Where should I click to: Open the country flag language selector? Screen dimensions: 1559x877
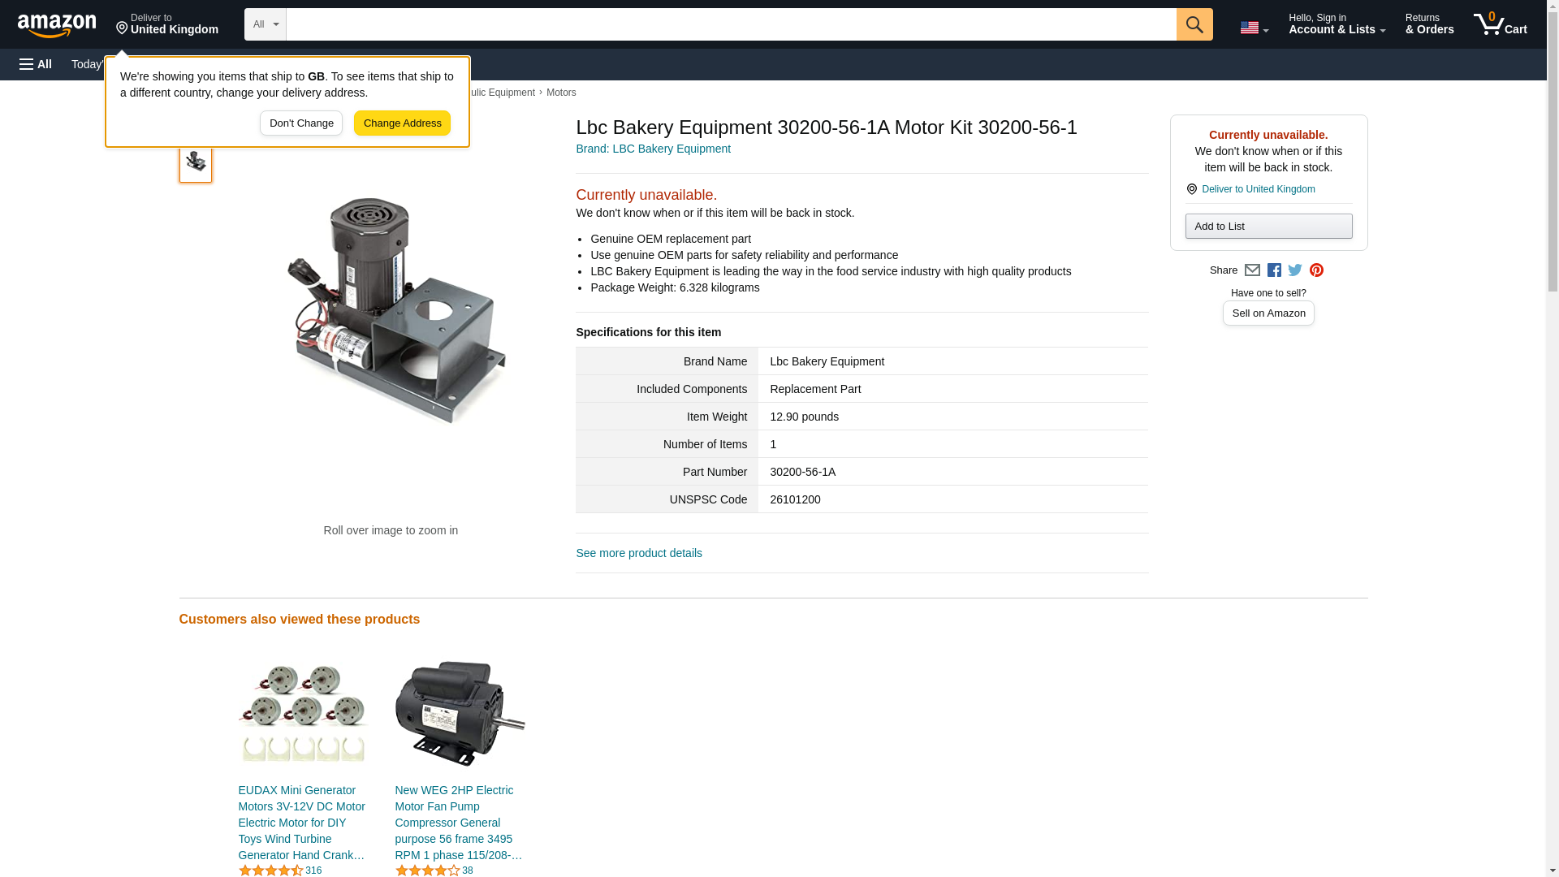click(1254, 28)
